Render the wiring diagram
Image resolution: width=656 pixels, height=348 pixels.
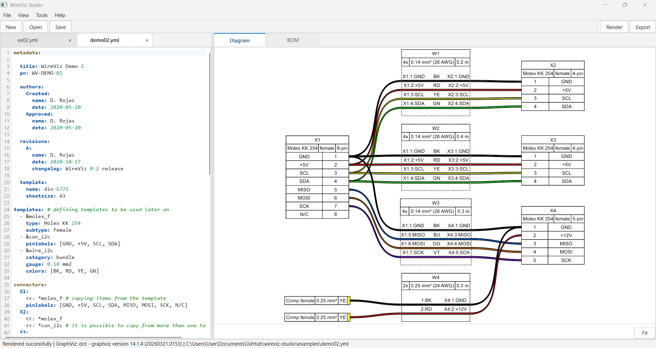tap(614, 27)
